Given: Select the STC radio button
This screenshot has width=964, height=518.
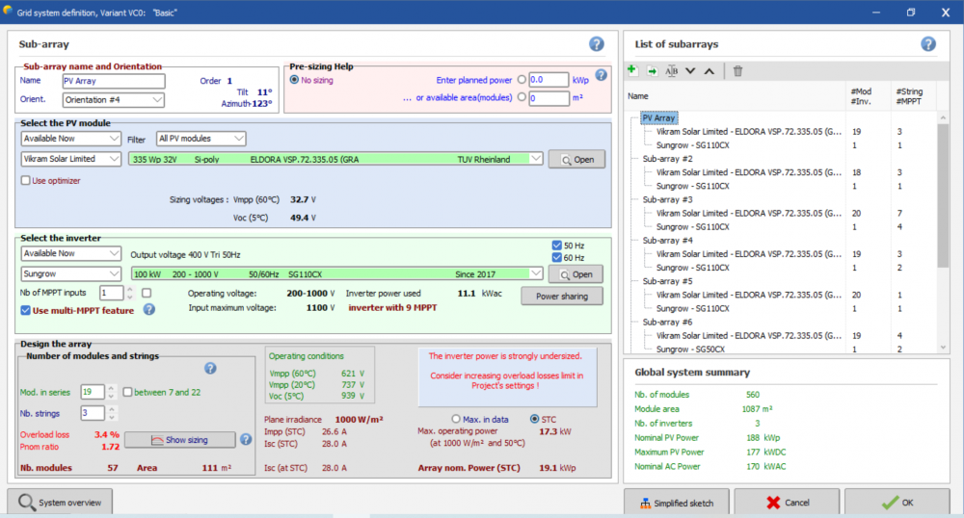Looking at the screenshot, I should point(535,419).
